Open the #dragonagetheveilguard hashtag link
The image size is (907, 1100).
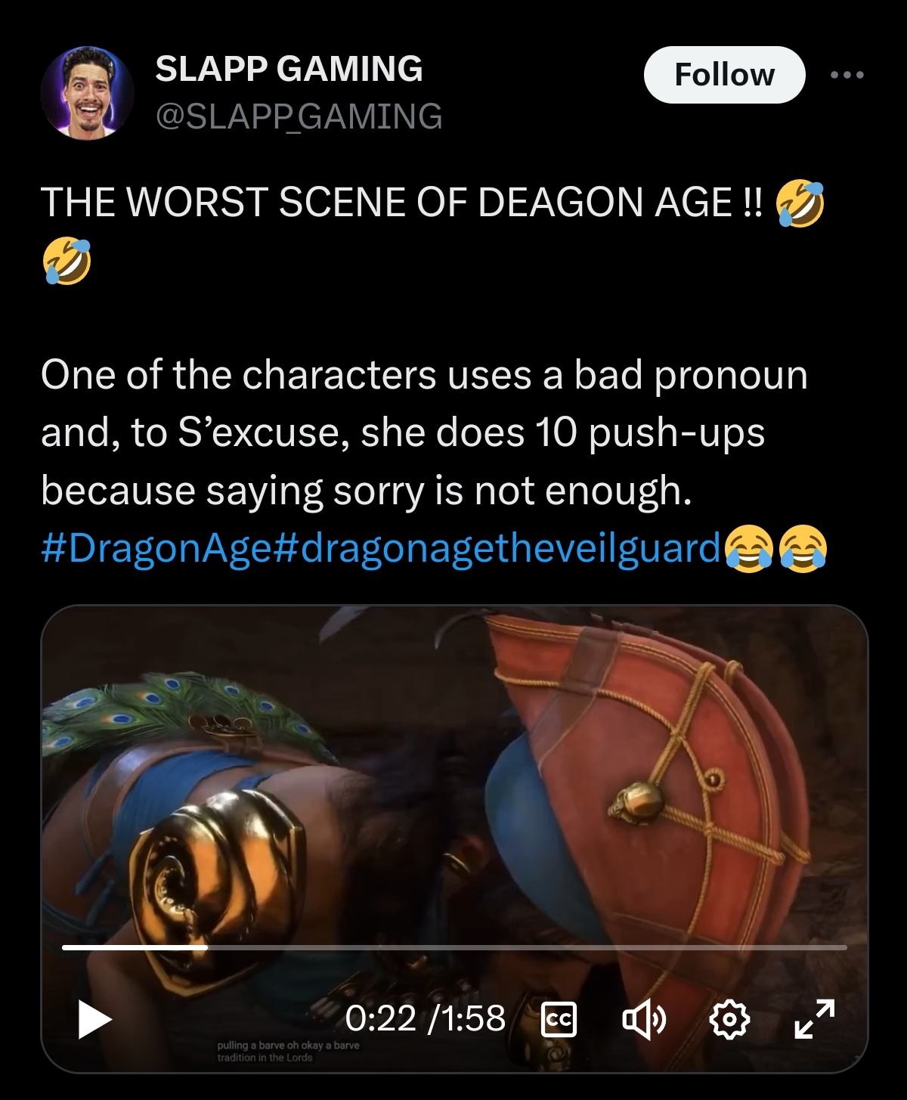496,548
